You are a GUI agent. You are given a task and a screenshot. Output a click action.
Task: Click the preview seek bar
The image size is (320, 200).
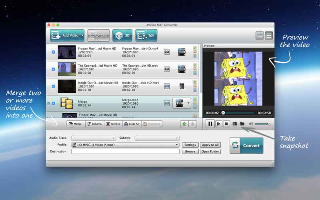(238, 113)
